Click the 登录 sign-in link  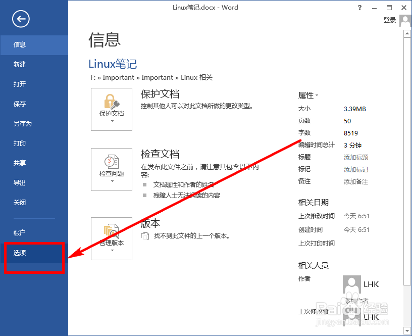pyautogui.click(x=390, y=20)
